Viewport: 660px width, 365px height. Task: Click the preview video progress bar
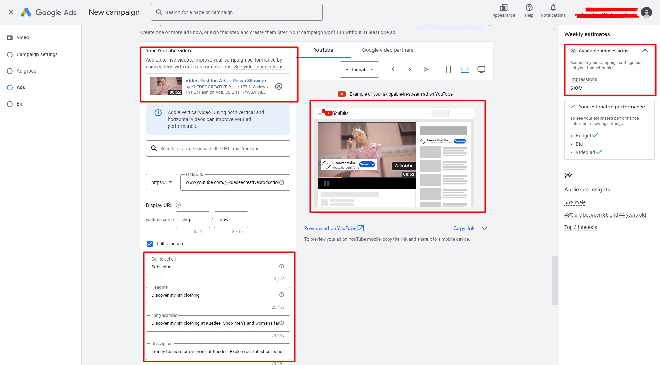point(367,178)
